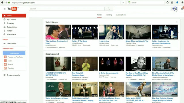184x103 pixels.
Task: Open How The Jesuits Control The Media title
Action: click(x=164, y=74)
